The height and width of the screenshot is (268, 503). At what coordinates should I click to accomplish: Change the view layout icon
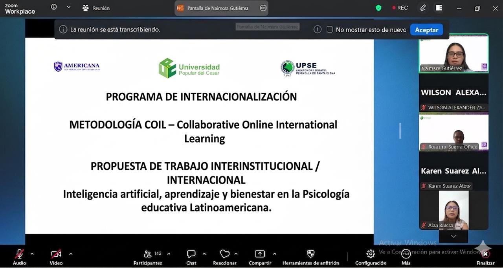439,8
